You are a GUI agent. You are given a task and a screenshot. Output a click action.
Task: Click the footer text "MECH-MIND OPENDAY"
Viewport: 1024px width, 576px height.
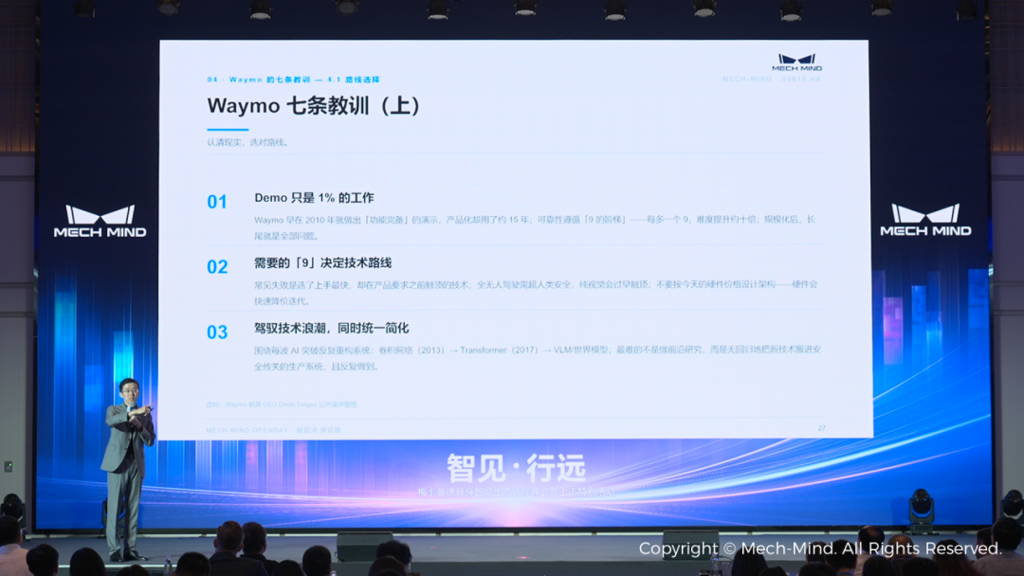point(247,430)
